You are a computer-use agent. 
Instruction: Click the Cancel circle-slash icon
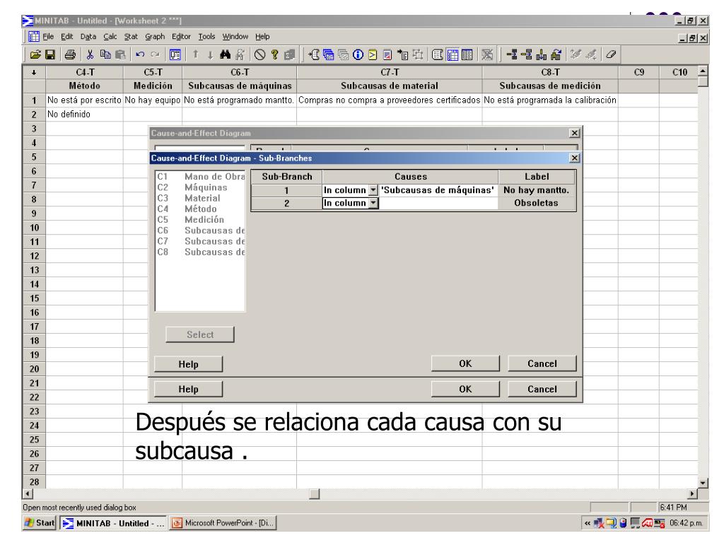pyautogui.click(x=260, y=55)
